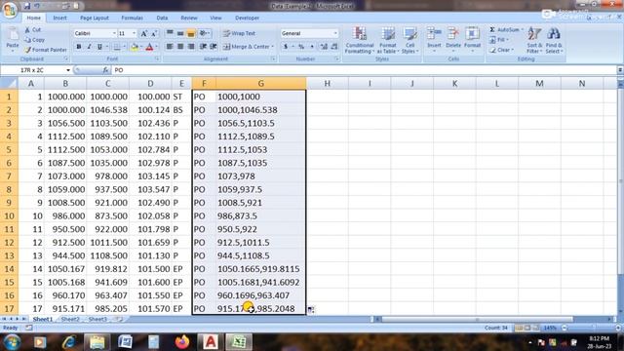Apply Percent Style

point(301,47)
